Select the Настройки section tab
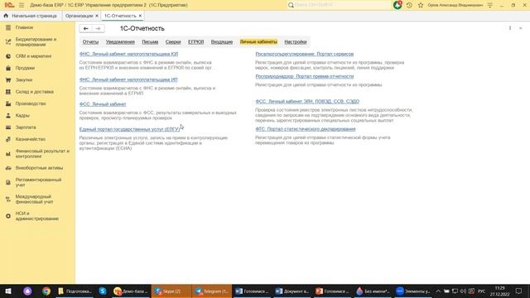 (296, 42)
